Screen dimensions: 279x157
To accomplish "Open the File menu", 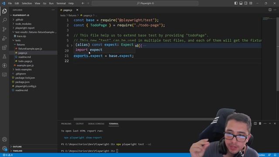I will tap(10, 3).
